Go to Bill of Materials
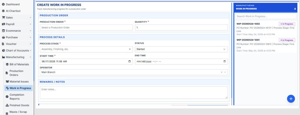The image size is (300, 115). 18,65
